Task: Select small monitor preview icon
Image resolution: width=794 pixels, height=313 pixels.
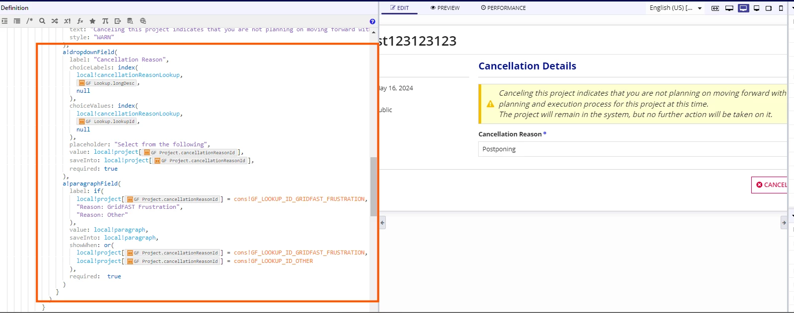Action: click(x=756, y=8)
